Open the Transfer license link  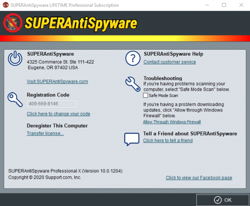[45, 134]
